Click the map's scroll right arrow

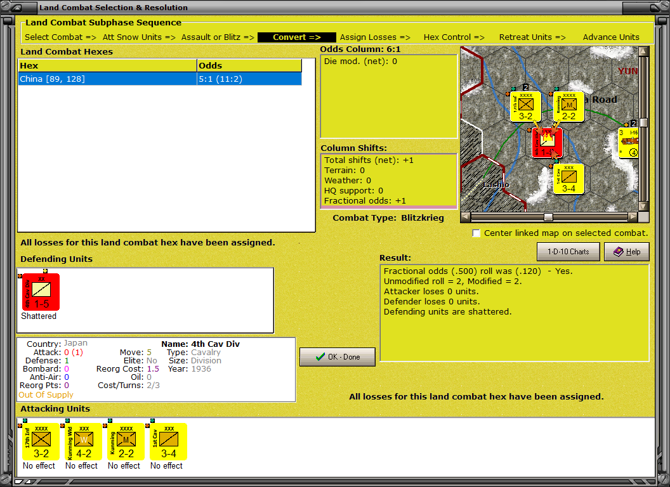pos(633,217)
